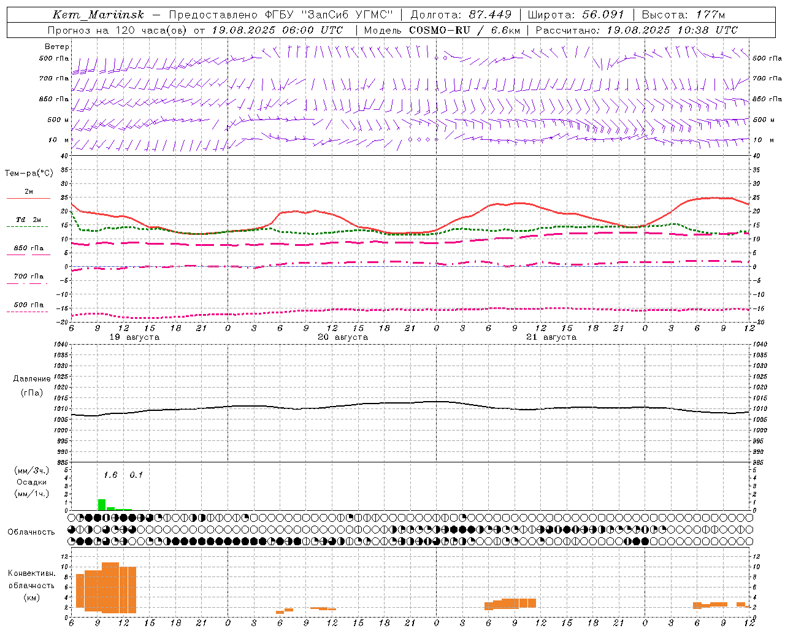Click the Тем-ра(°C) axis label
The width and height of the screenshot is (785, 628).
tap(29, 174)
